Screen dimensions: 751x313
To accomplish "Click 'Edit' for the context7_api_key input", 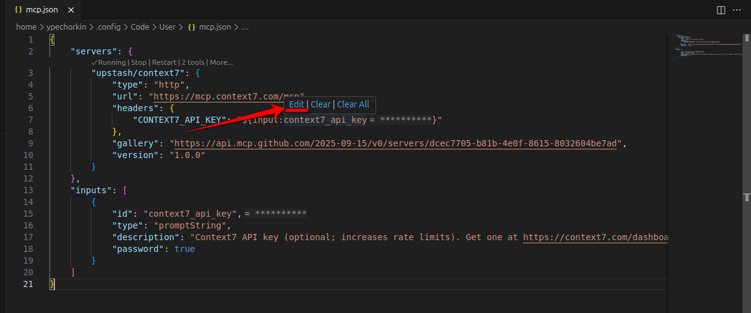I will click(x=296, y=104).
